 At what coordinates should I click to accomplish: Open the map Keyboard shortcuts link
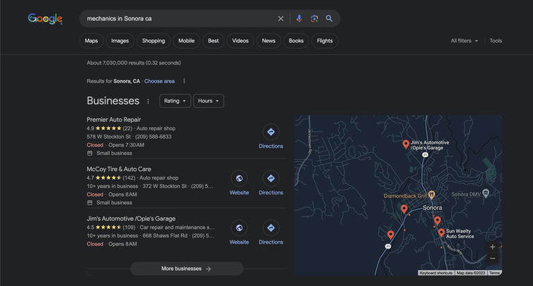pyautogui.click(x=436, y=273)
